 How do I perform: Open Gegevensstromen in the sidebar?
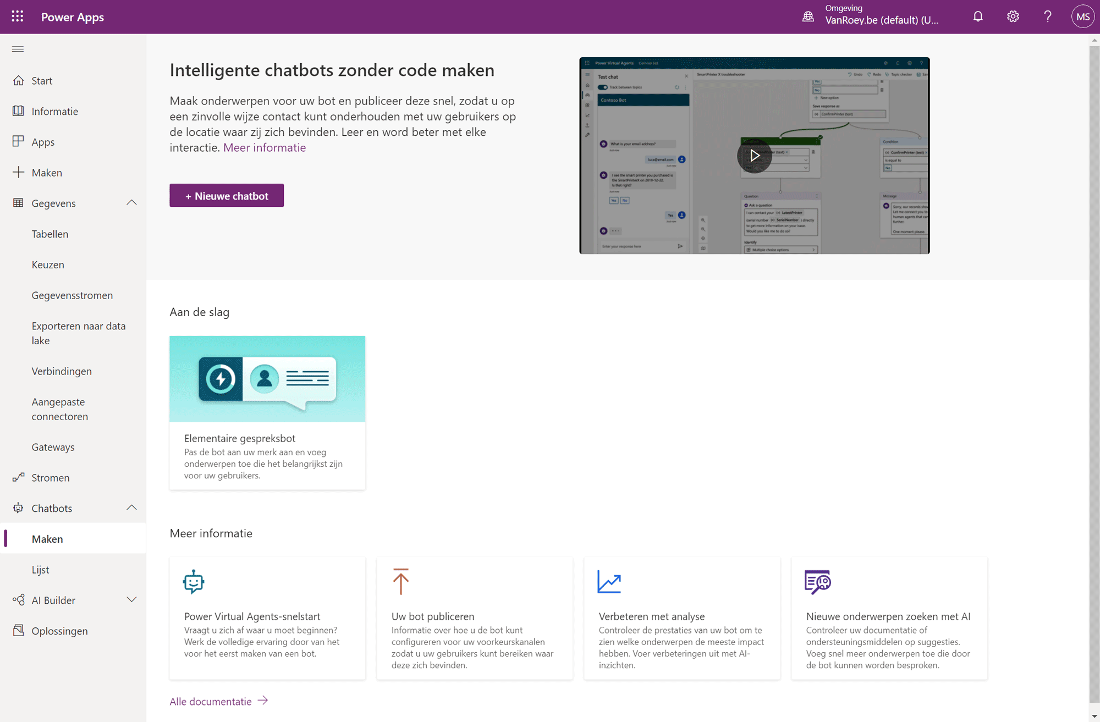73,295
